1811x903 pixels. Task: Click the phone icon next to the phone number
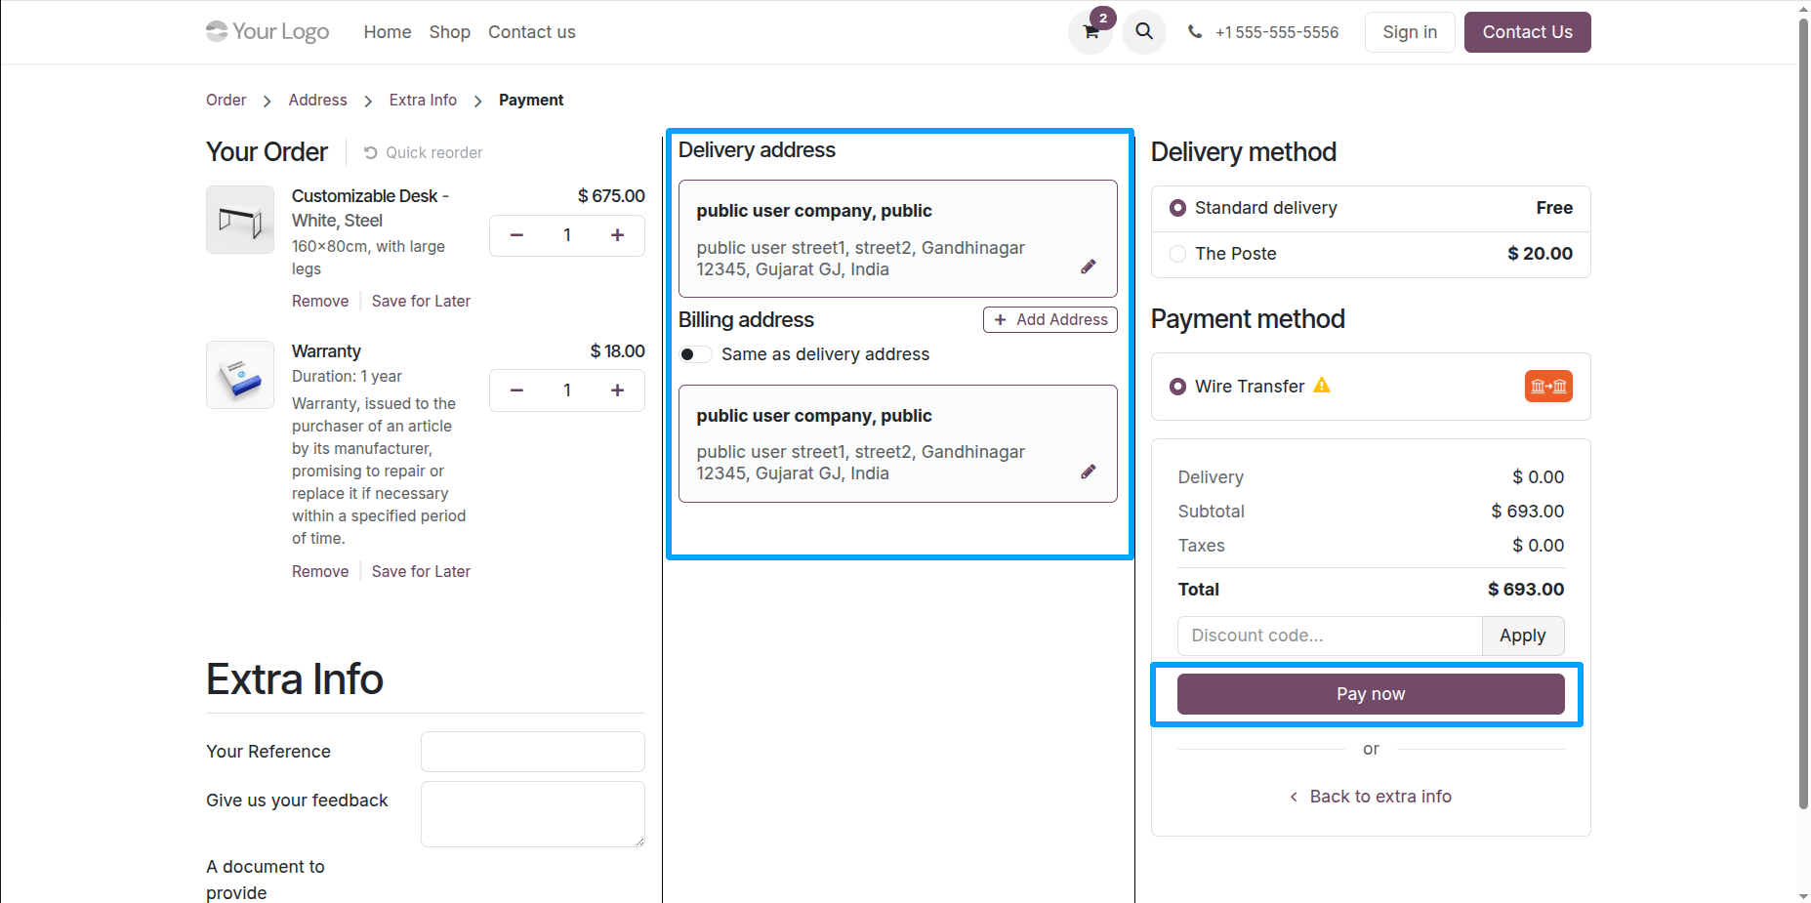(1195, 32)
